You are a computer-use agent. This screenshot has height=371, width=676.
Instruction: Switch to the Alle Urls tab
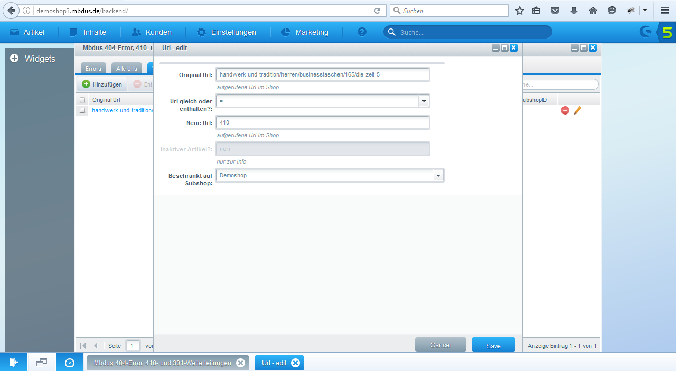click(x=126, y=68)
